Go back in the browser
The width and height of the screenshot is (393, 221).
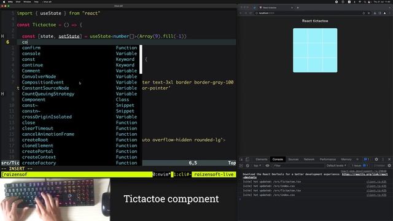241,13
